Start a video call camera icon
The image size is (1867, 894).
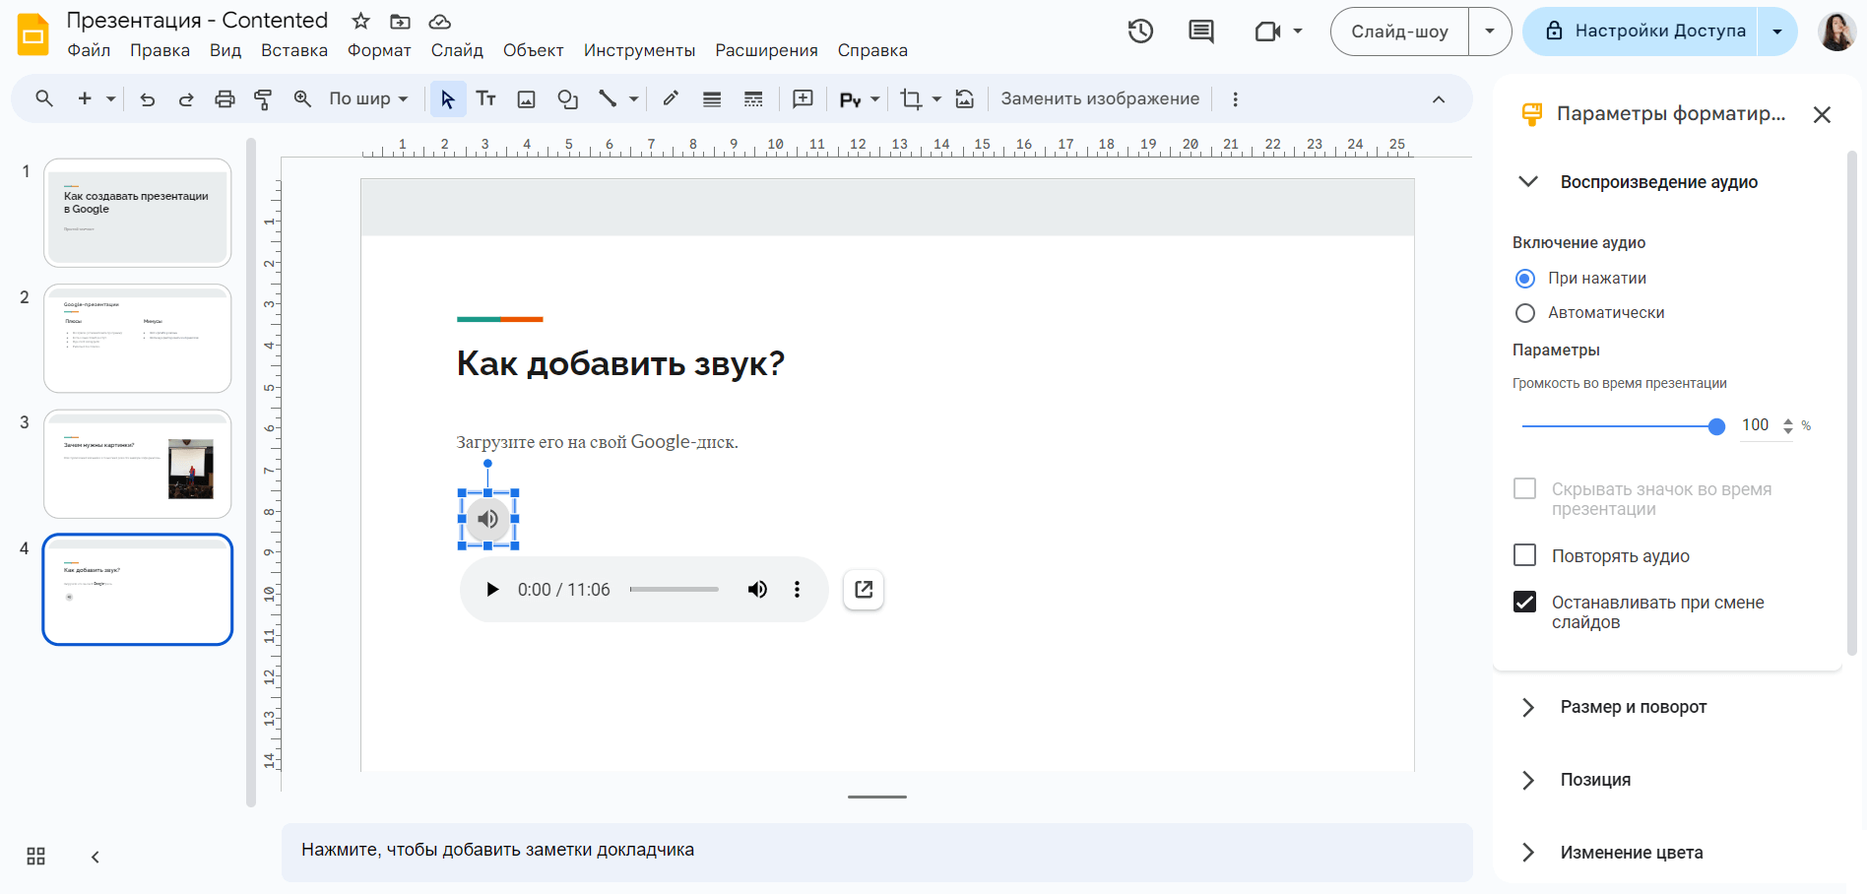(x=1268, y=32)
